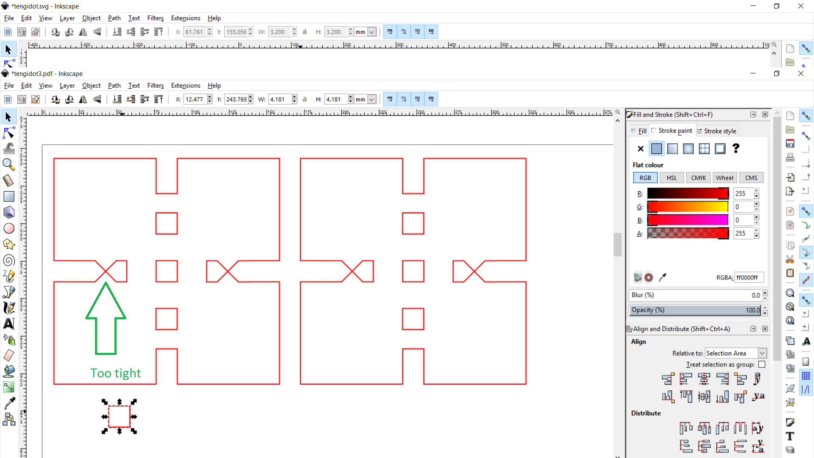Activate the Pencil freehand tool
814x458 pixels.
(x=8, y=276)
